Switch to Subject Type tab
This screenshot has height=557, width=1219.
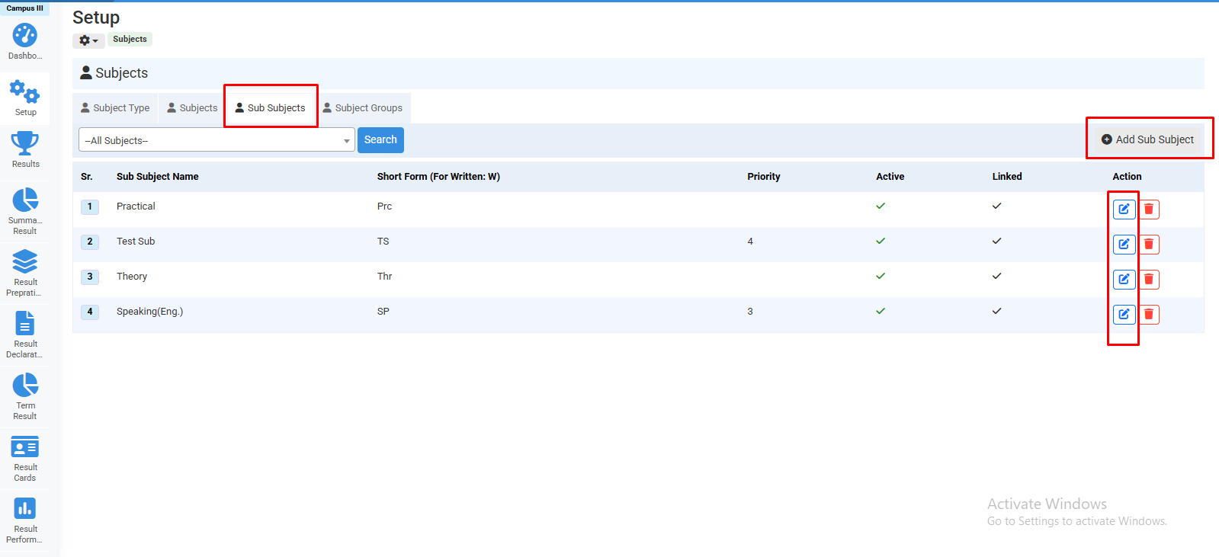tap(115, 108)
